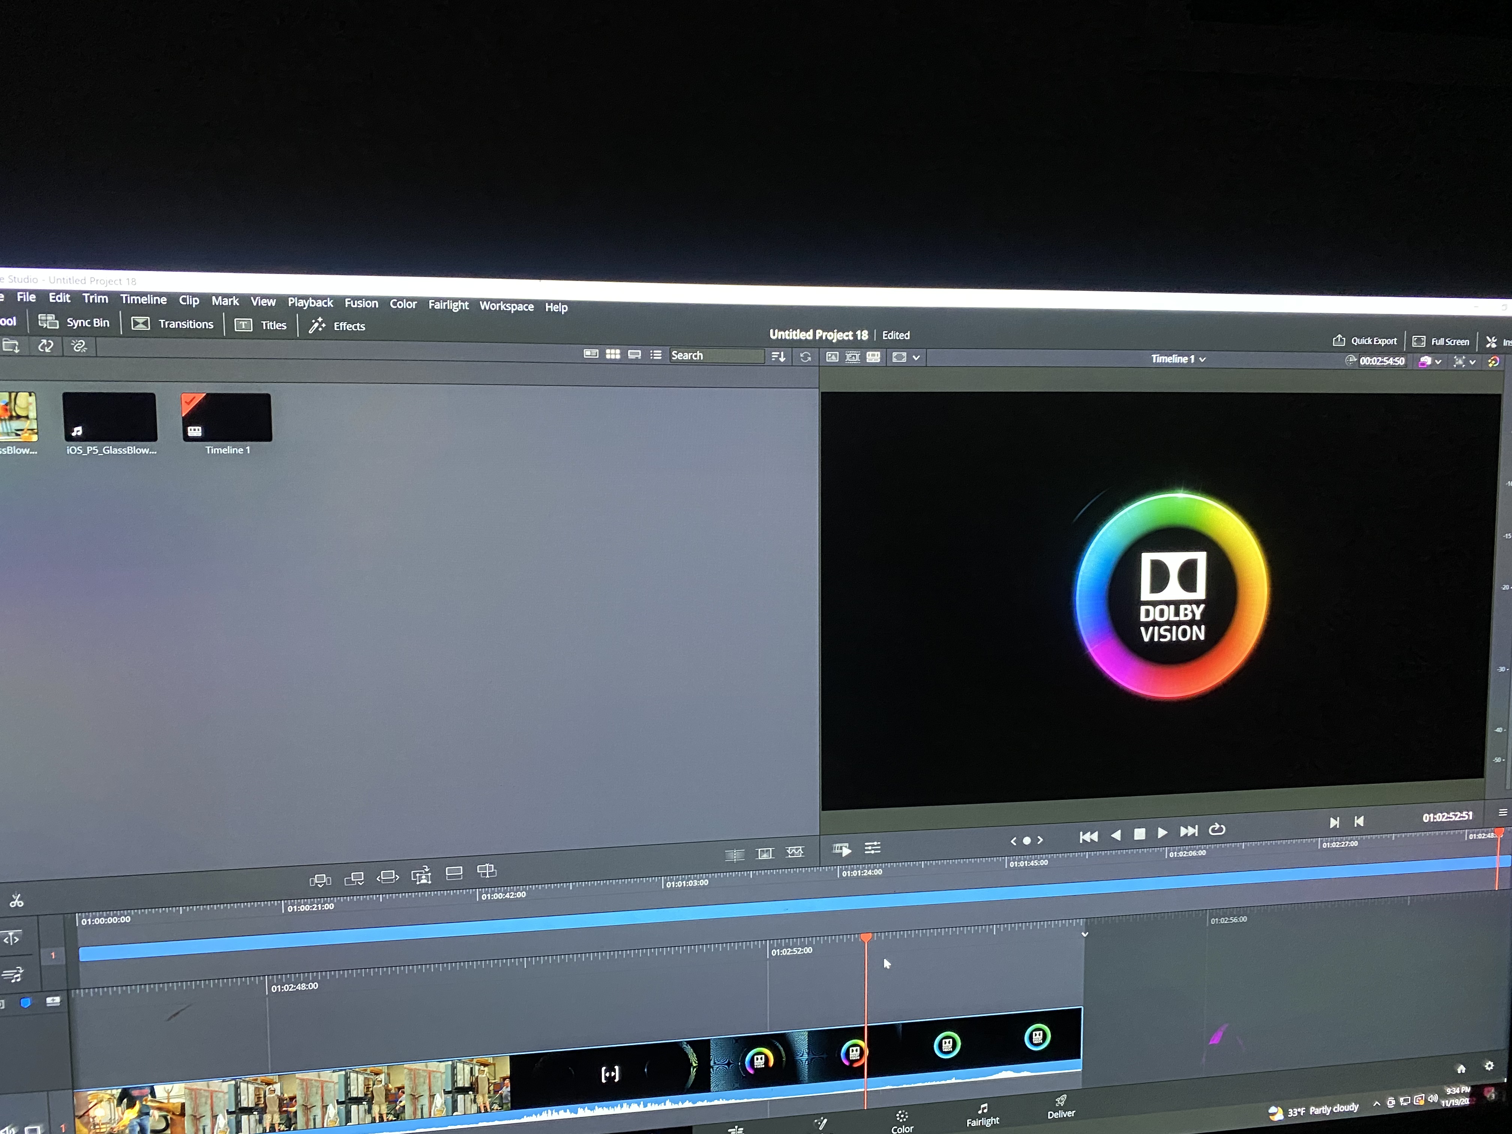Click the Full Screen button
This screenshot has height=1134, width=1512.
click(1440, 341)
